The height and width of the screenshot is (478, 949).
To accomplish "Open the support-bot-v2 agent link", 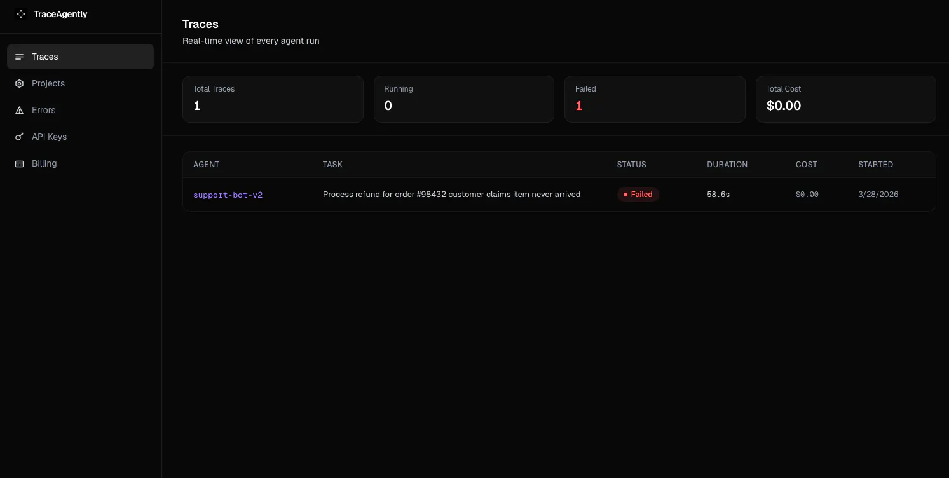I will pyautogui.click(x=228, y=195).
